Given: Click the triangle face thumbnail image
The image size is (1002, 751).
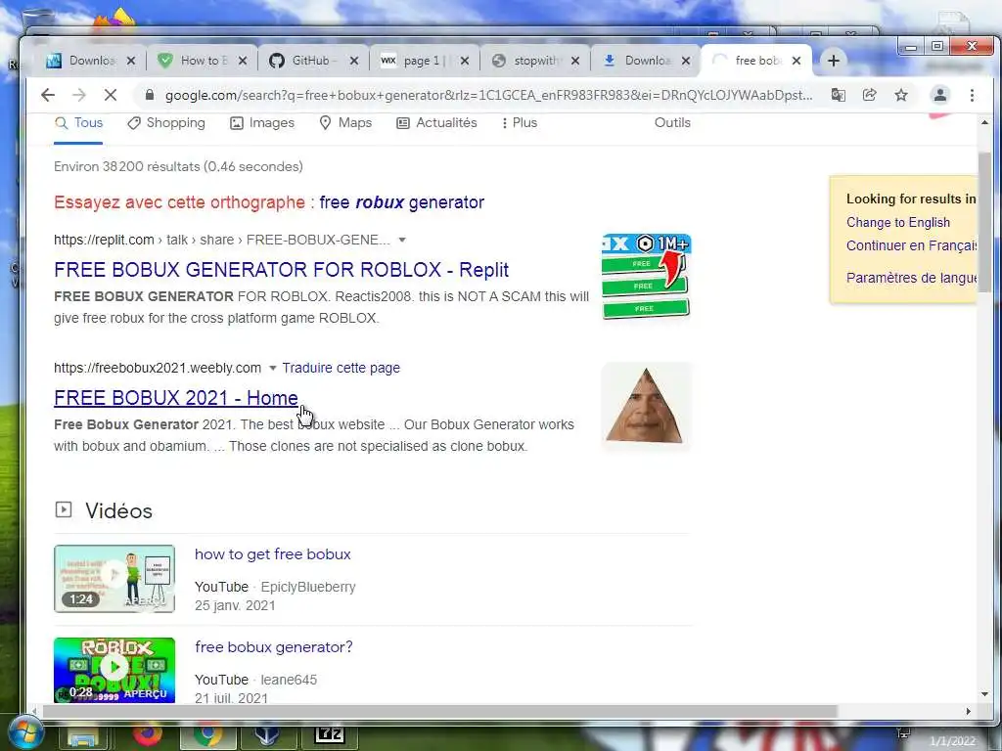Looking at the screenshot, I should point(646,406).
